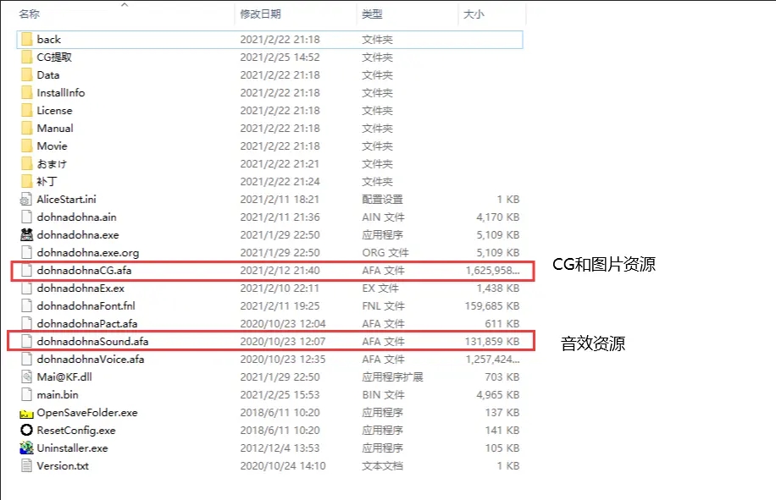This screenshot has height=500, width=776.
Task: Sort by the 名称 column header
Action: (x=29, y=14)
